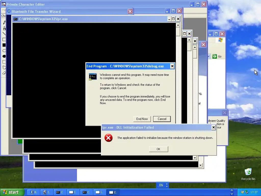The image size is (261, 196).
Task: Pick the Filled Rectangle tool in Character Editor
Action: [4, 45]
